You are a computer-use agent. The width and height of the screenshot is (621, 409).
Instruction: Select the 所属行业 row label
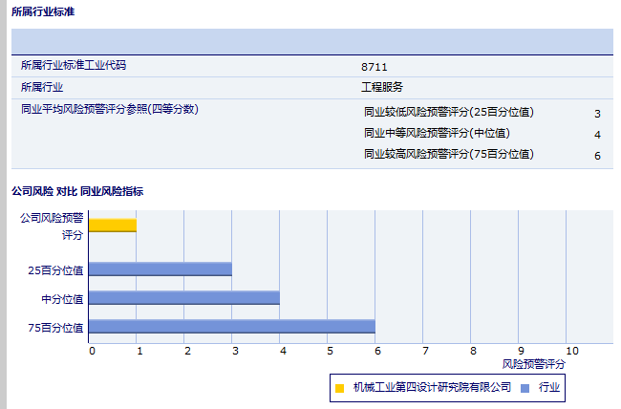coord(42,87)
